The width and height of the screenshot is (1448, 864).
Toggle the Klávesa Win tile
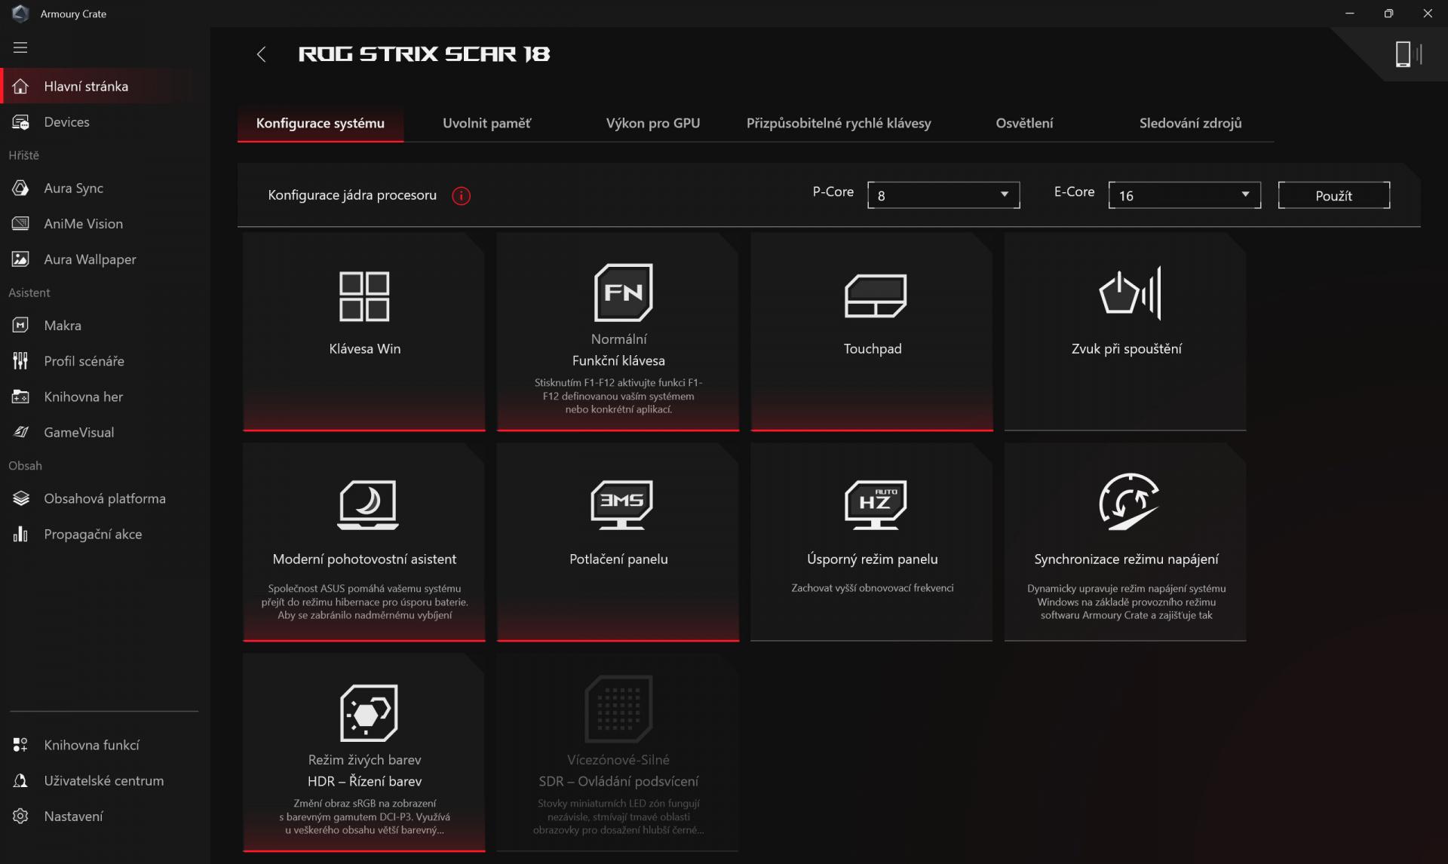364,332
